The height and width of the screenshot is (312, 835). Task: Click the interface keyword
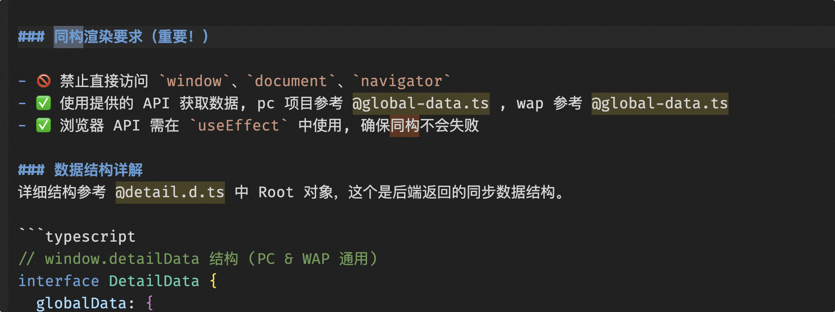[x=58, y=281]
